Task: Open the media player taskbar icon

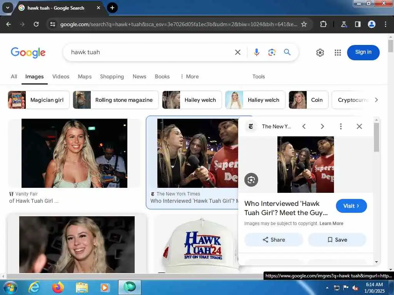Action: click(x=105, y=287)
